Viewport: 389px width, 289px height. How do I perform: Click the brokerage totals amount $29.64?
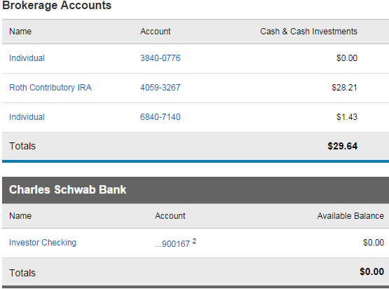click(342, 146)
